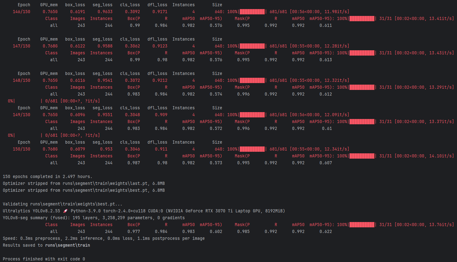The width and height of the screenshot is (457, 262).
Task: Click the validation speed 13.43it/s
Action: point(440,53)
